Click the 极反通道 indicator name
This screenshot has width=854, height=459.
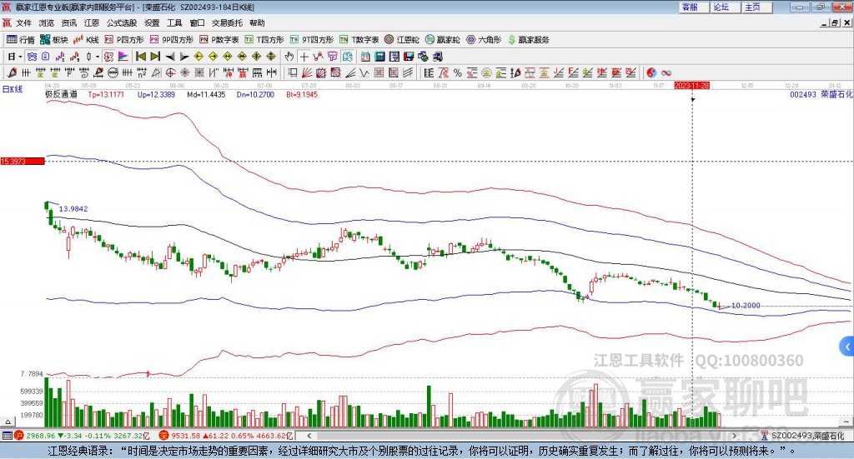pos(61,94)
